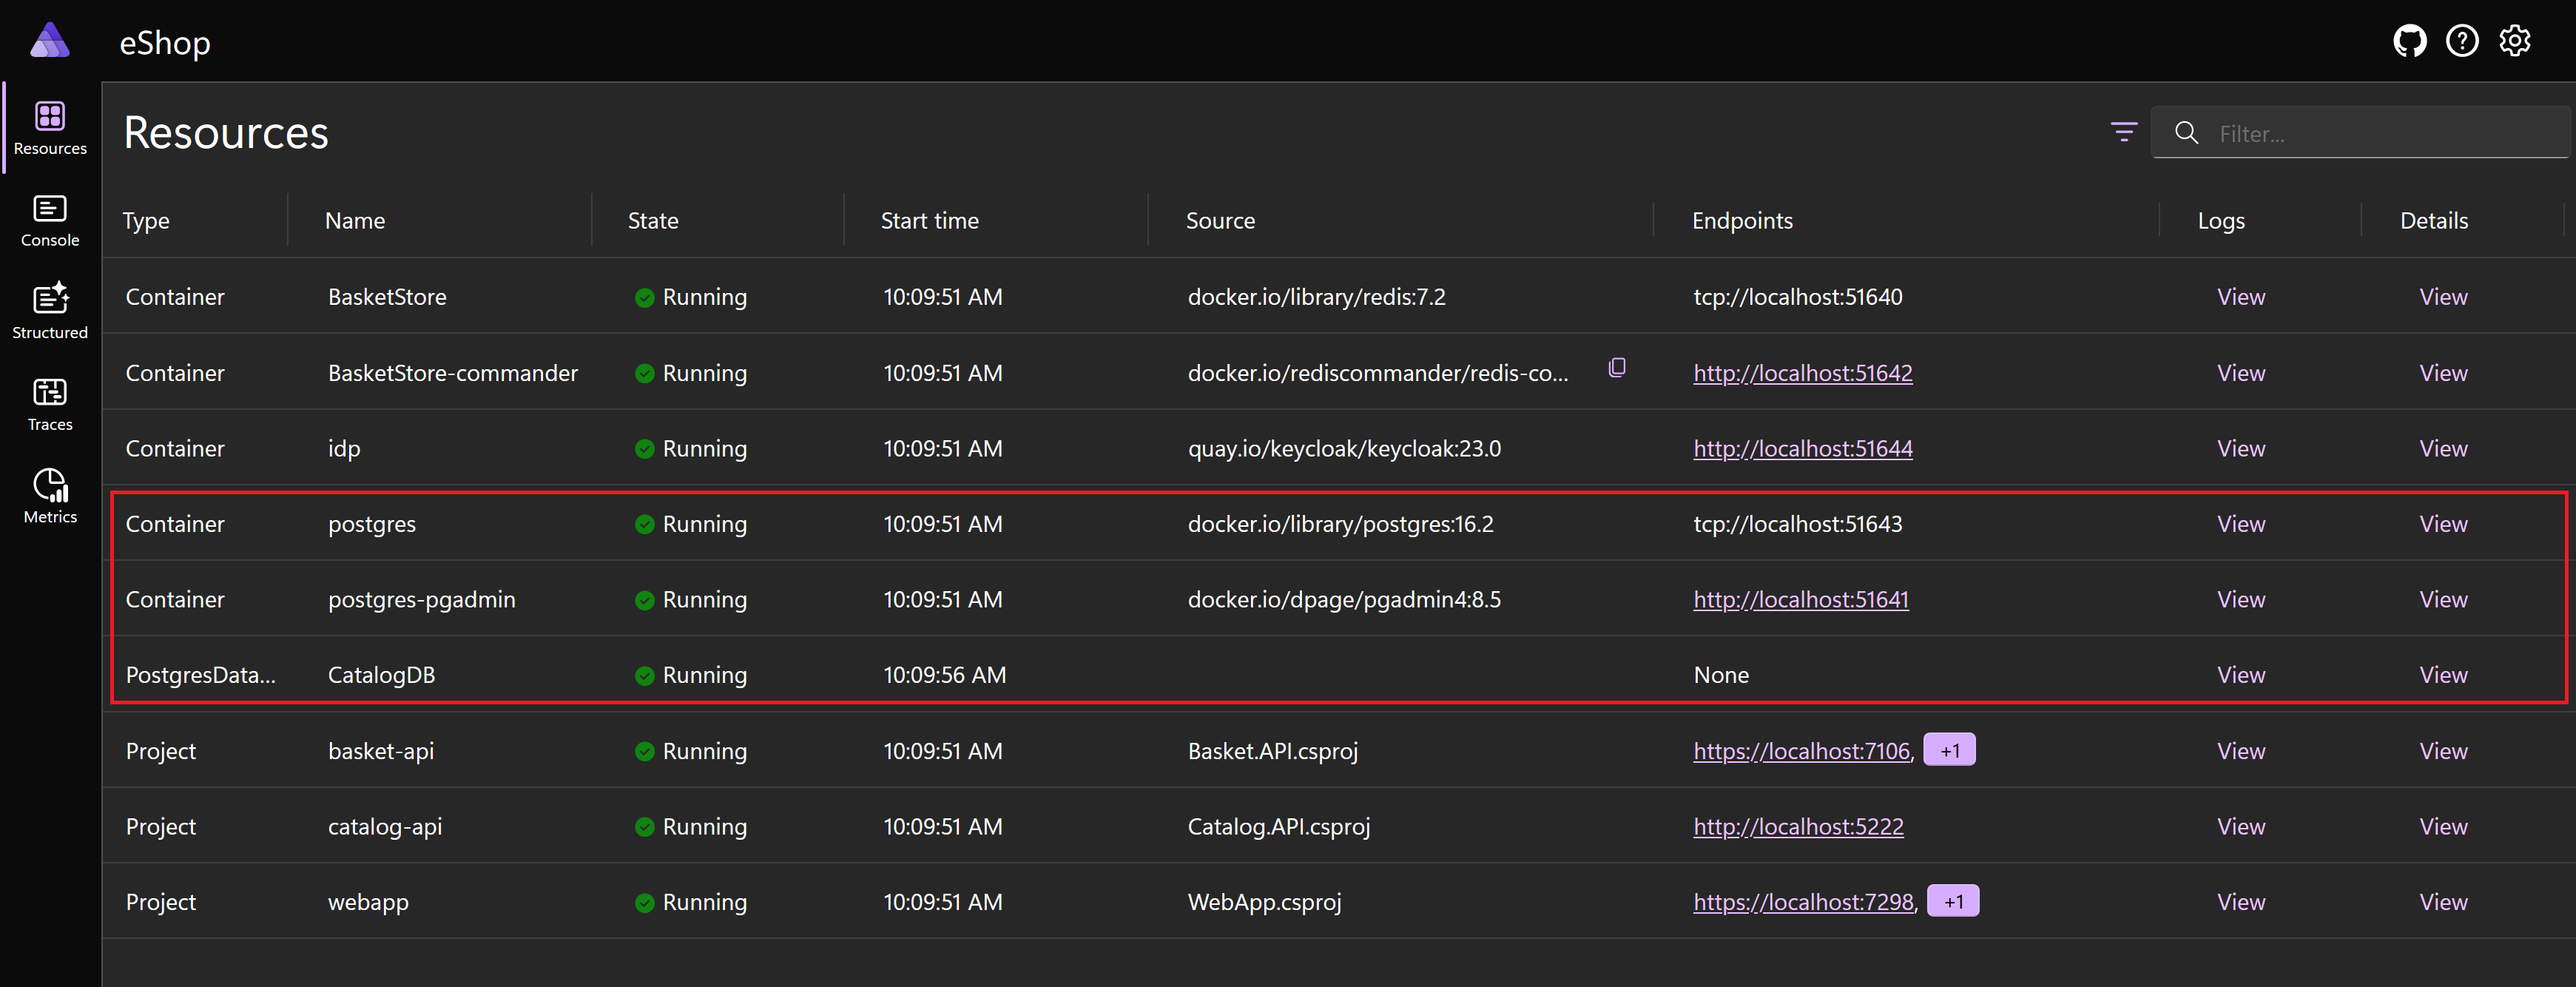The width and height of the screenshot is (2576, 987).
Task: Select the Structured logs sidebar icon
Action: pos(49,310)
